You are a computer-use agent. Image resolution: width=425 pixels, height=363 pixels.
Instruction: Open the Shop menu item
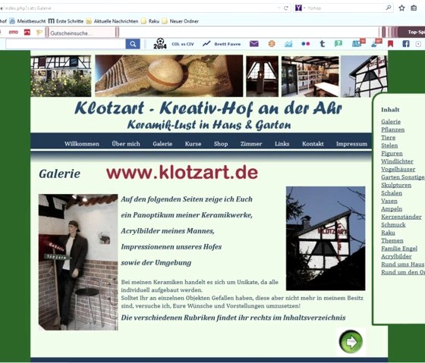(221, 144)
